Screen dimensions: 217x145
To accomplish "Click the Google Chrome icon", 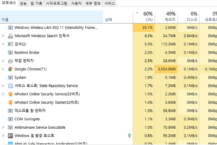I will coord(10,69).
